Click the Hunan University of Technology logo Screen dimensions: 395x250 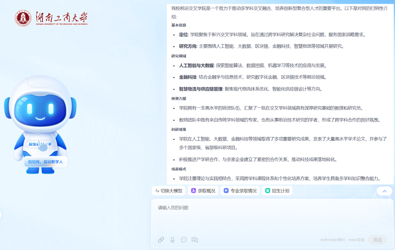coord(51,18)
